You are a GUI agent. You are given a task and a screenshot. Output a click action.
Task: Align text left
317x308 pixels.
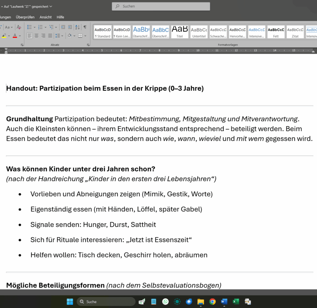pyautogui.click(x=29, y=36)
